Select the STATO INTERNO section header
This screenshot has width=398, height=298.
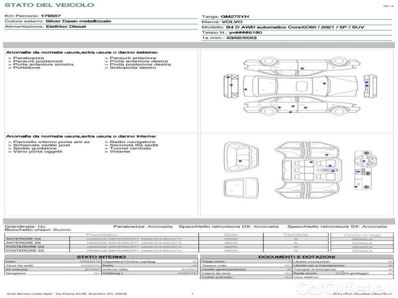[x=101, y=257]
